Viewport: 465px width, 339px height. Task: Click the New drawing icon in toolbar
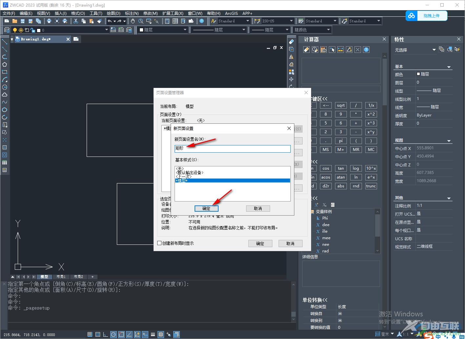(7, 21)
